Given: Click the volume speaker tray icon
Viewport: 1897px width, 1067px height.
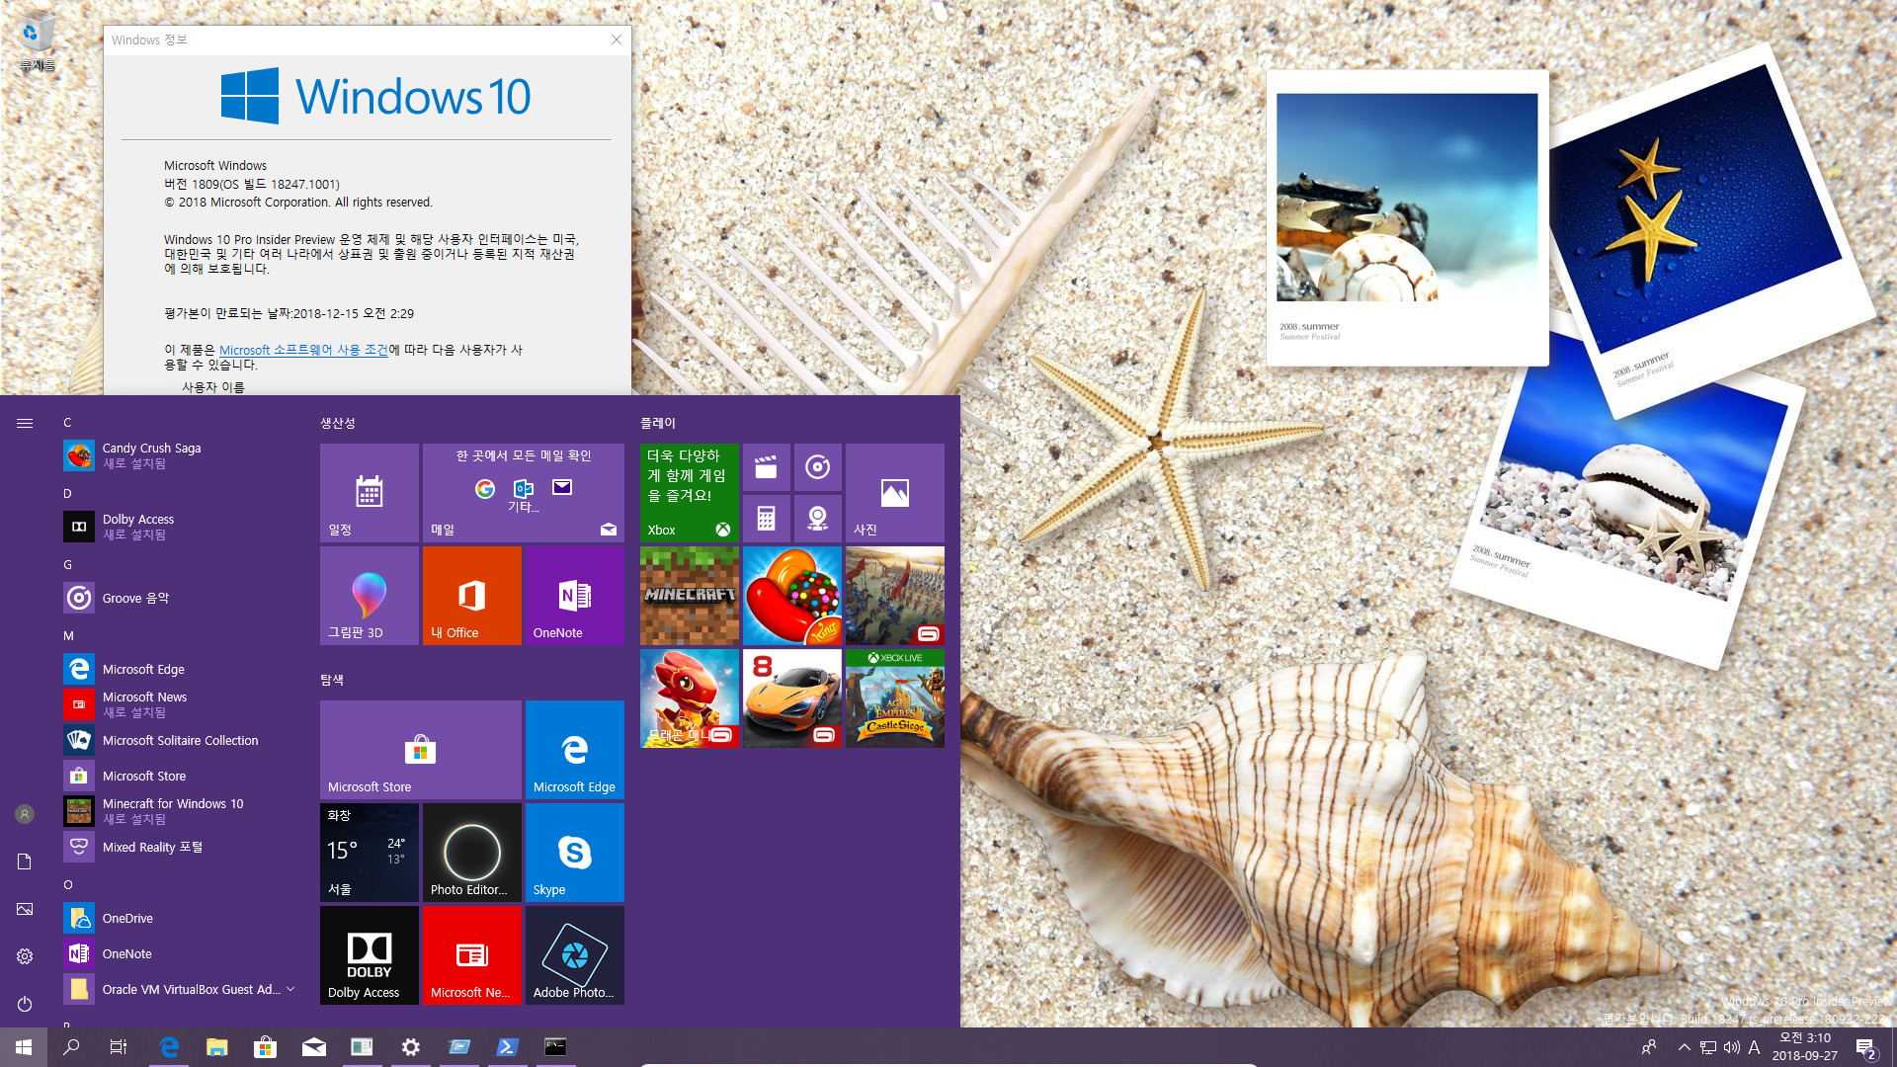Looking at the screenshot, I should coord(1731,1047).
